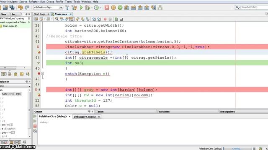Start macro recording red dot icon

[105, 19]
